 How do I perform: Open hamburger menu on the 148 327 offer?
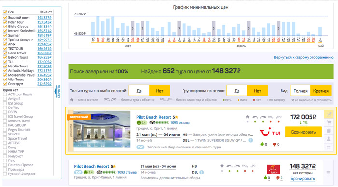(x=328, y=173)
